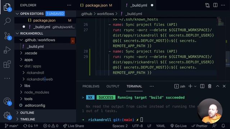The height and width of the screenshot is (129, 230).
Task: Click the main branch indicator in status bar
Action: (x=11, y=126)
